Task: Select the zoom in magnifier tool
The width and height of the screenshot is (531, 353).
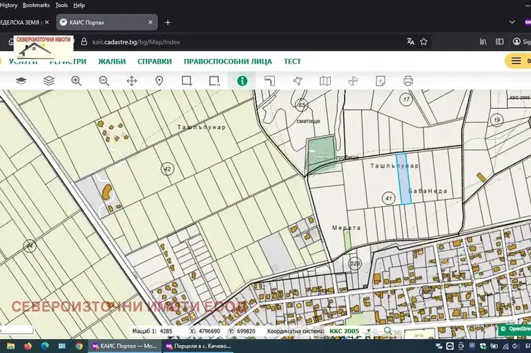Action: pyautogui.click(x=76, y=81)
